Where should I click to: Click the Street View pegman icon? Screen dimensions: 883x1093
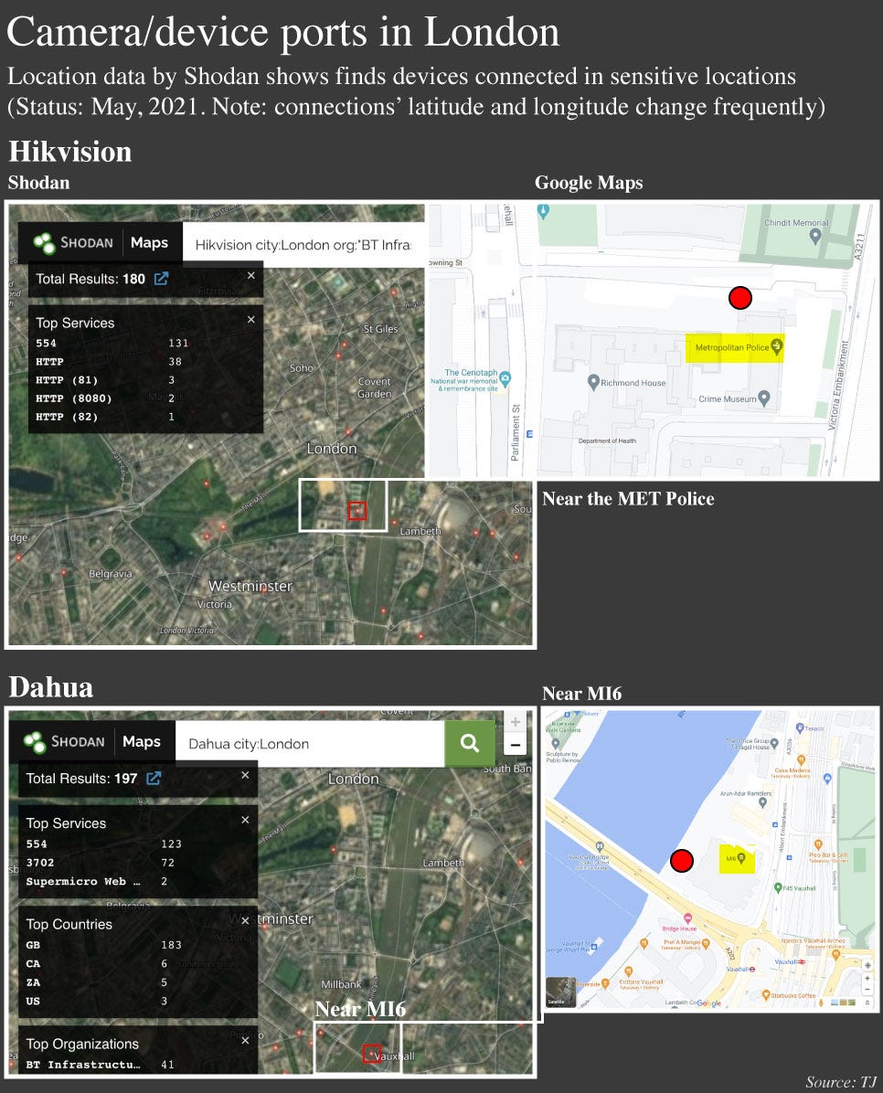(x=821, y=1003)
